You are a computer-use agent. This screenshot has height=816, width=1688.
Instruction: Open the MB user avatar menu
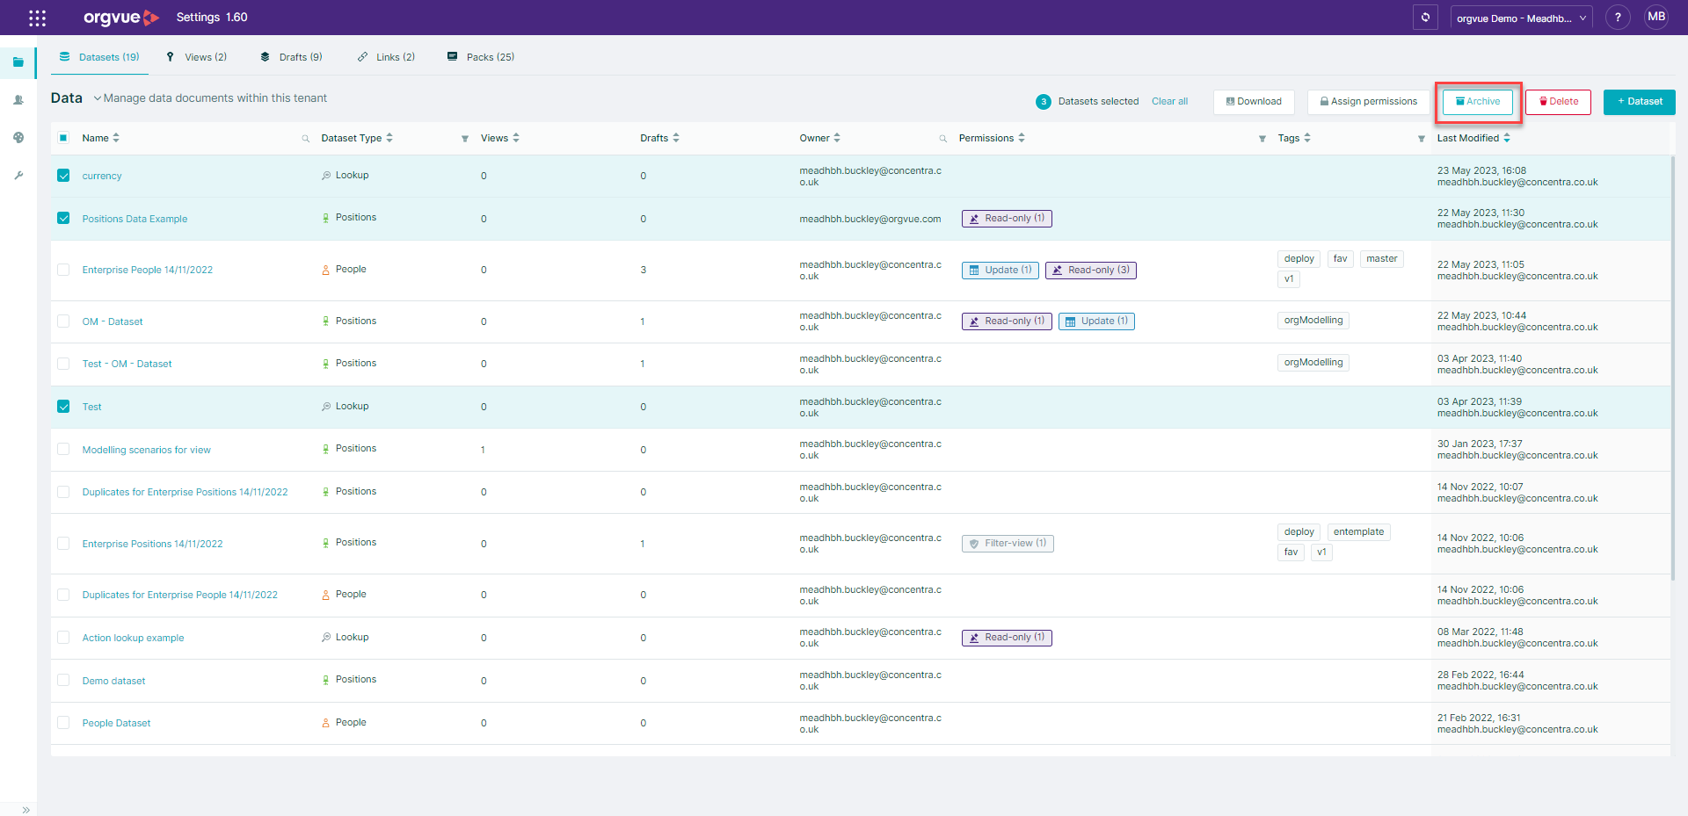pos(1656,17)
